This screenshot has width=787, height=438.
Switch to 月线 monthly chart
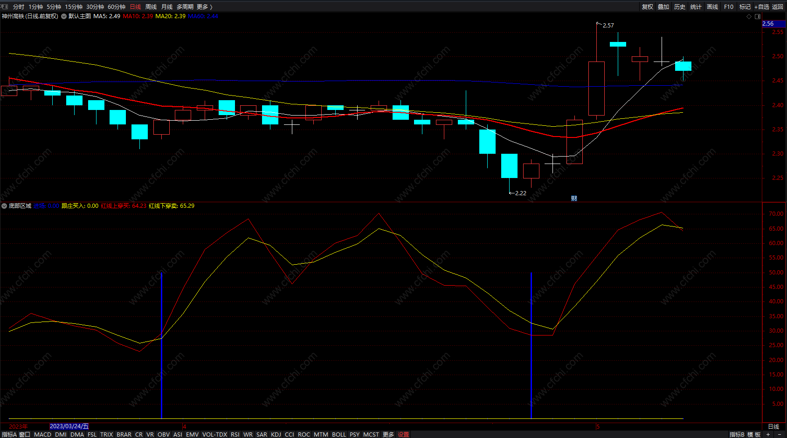pos(167,7)
